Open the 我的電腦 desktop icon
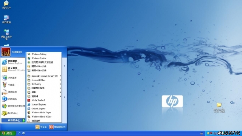This screenshot has width=242, height=136. (6, 19)
